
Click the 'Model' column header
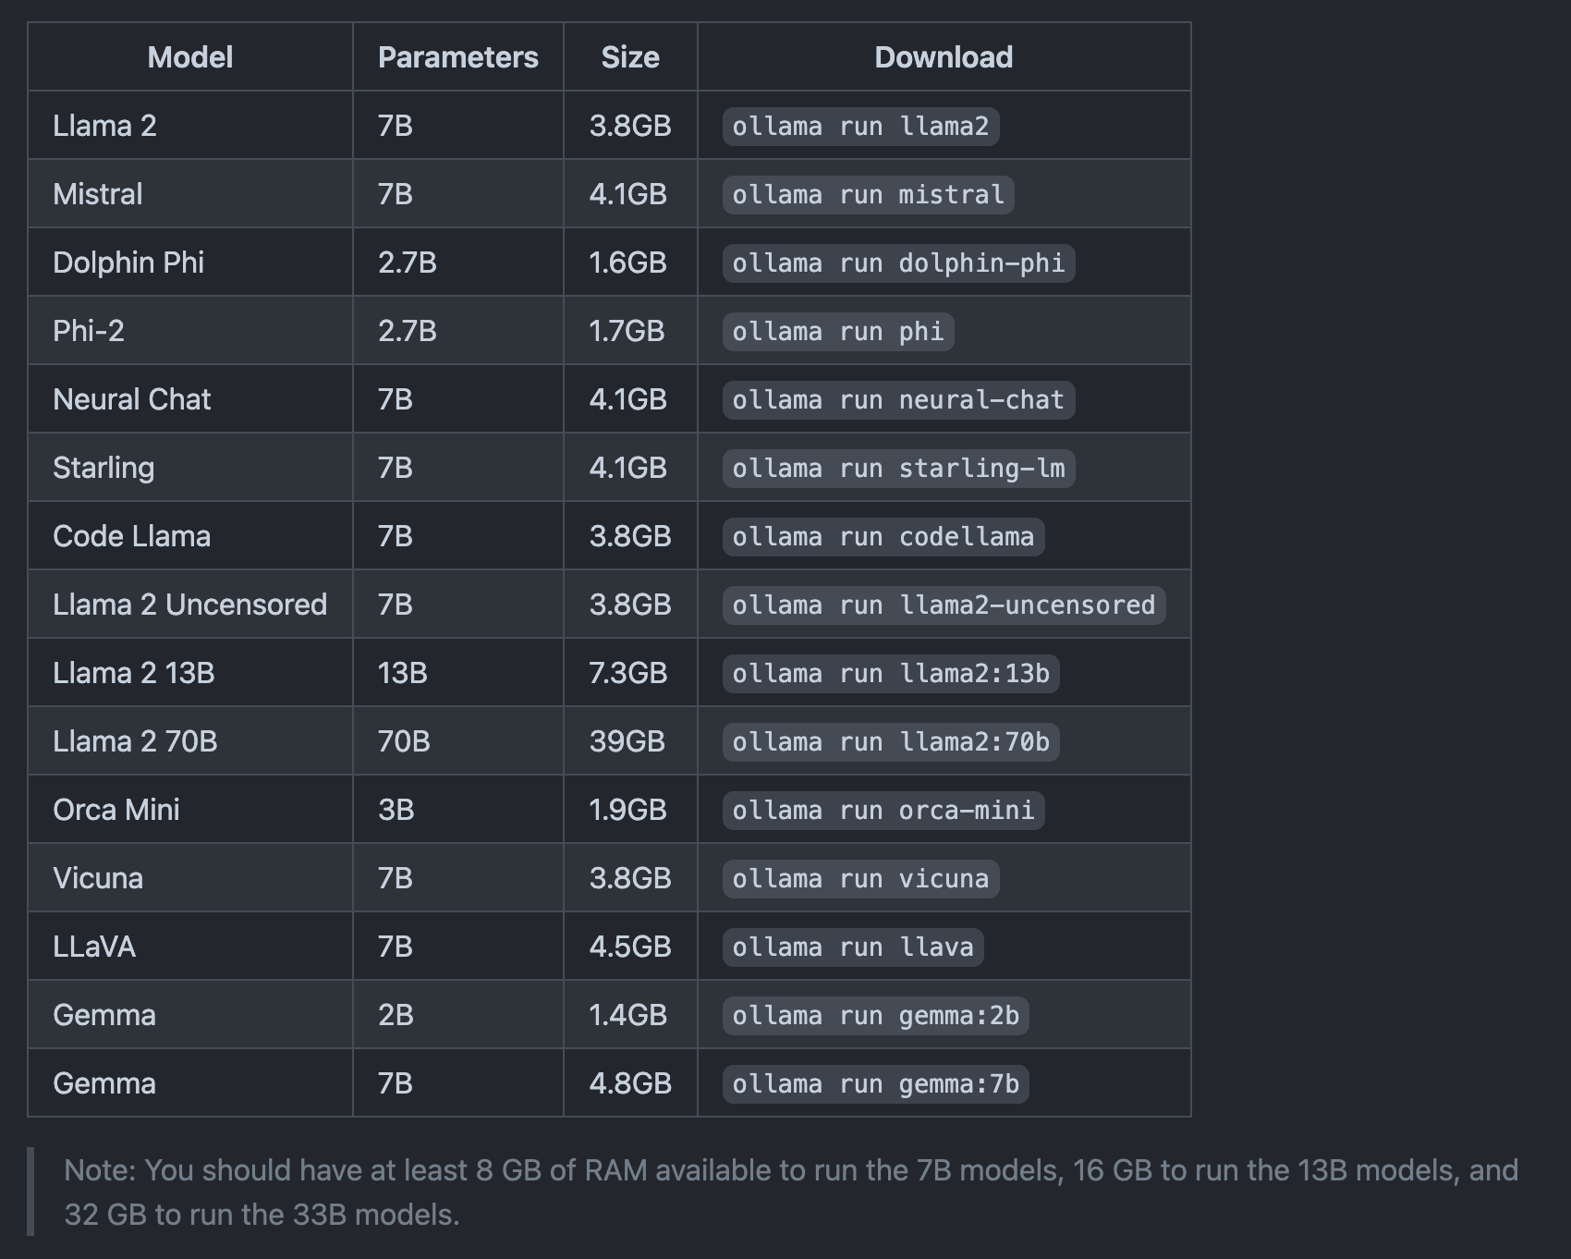[190, 57]
